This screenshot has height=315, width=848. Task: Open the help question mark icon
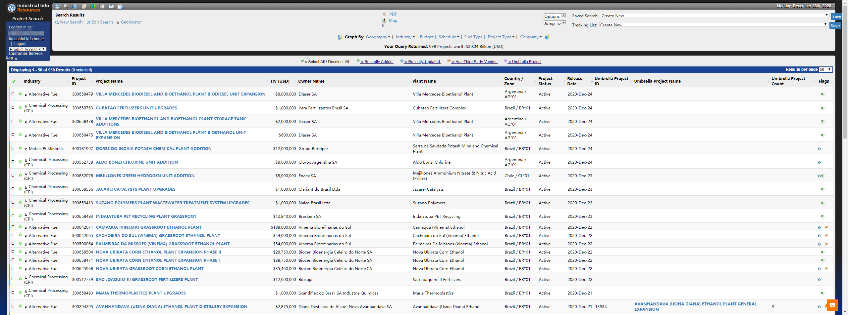click(x=111, y=6)
